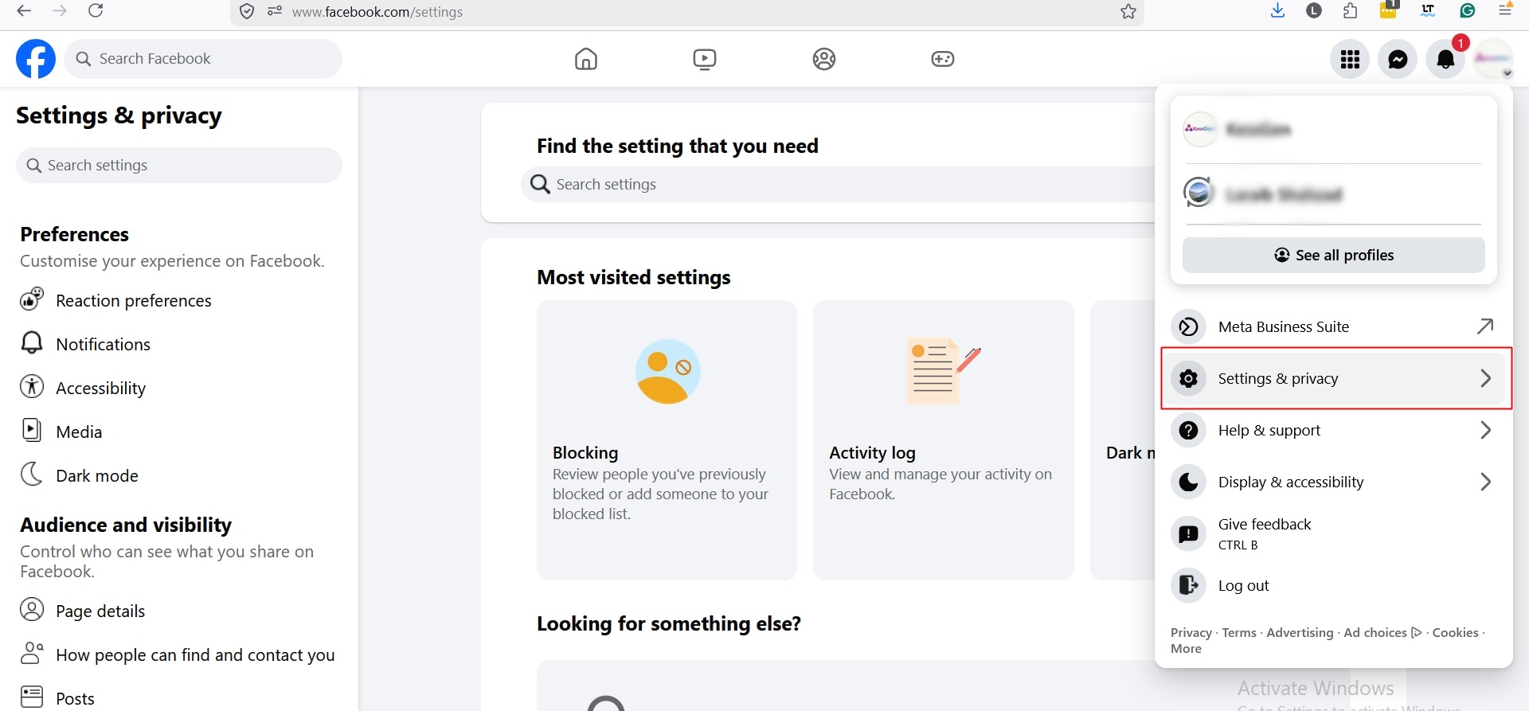Open the Home feed icon

coord(586,59)
